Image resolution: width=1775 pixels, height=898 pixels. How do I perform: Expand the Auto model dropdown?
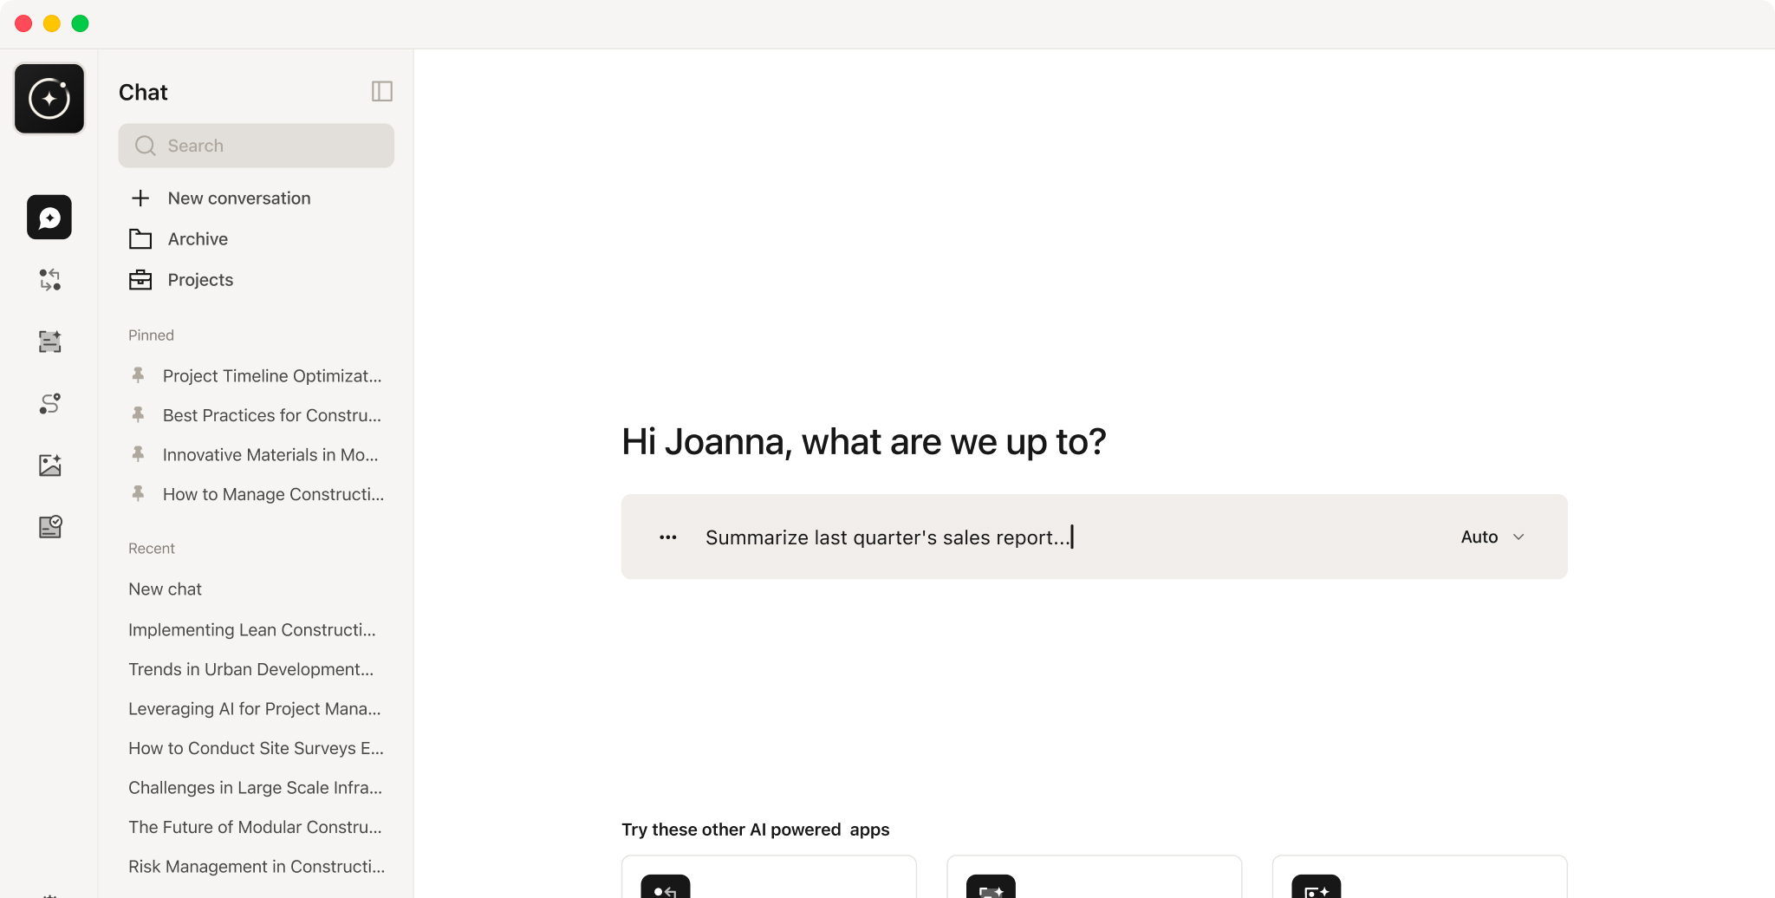pyautogui.click(x=1492, y=537)
